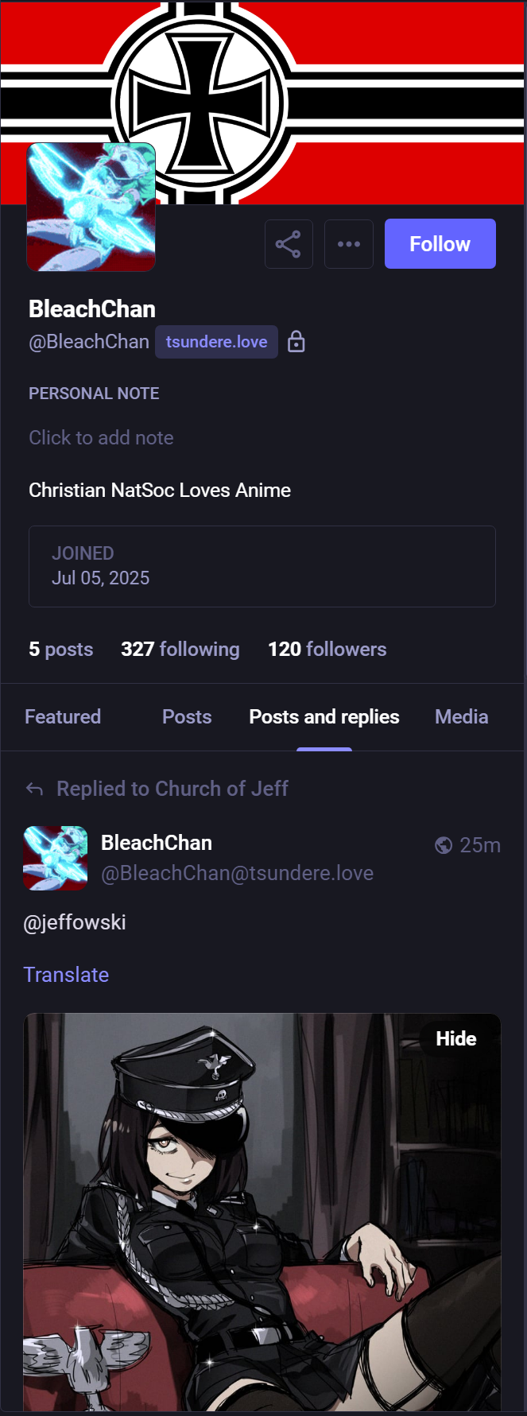Image resolution: width=527 pixels, height=1416 pixels.
Task: Click the personal note field
Action: (x=101, y=437)
